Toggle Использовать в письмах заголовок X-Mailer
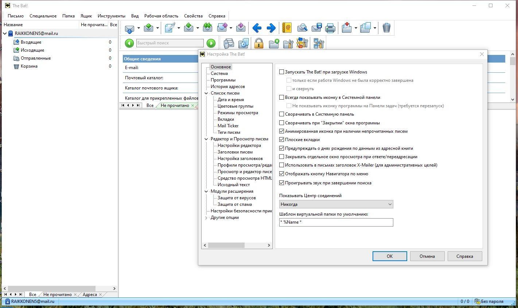The image size is (518, 308). click(281, 165)
